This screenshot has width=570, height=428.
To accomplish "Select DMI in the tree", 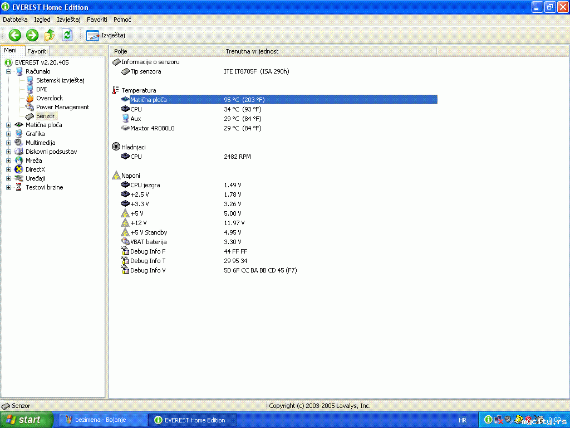I will [x=41, y=89].
